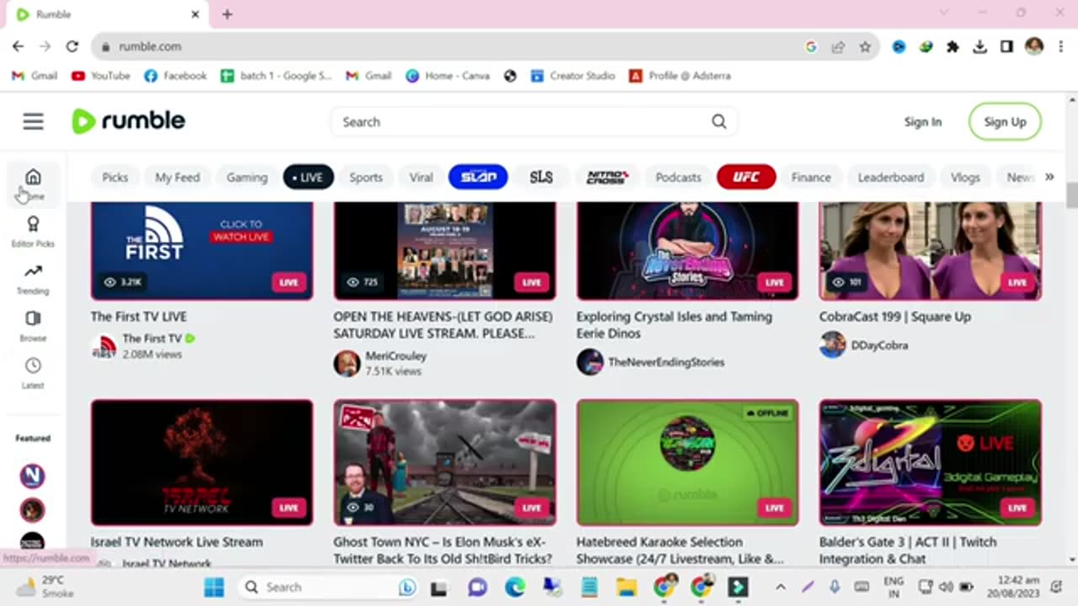Click the Windows Start button
1078x606 pixels.
pos(214,587)
